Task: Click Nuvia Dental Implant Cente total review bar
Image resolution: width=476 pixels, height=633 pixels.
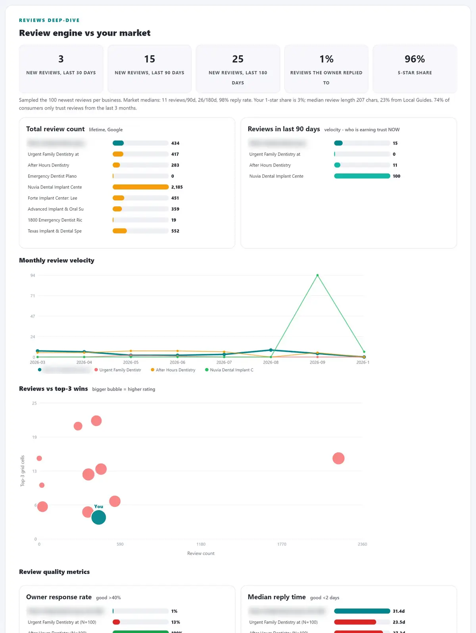Action: 141,187
